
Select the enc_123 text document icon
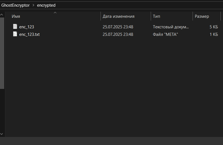pos(15,26)
